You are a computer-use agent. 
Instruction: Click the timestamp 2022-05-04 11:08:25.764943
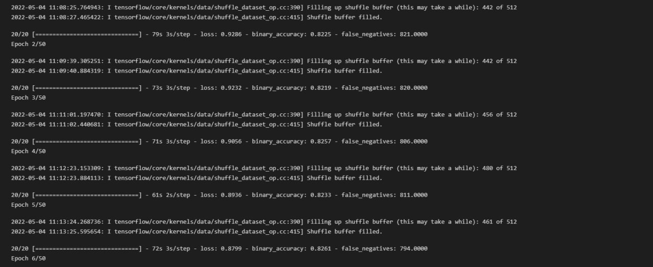coord(56,8)
